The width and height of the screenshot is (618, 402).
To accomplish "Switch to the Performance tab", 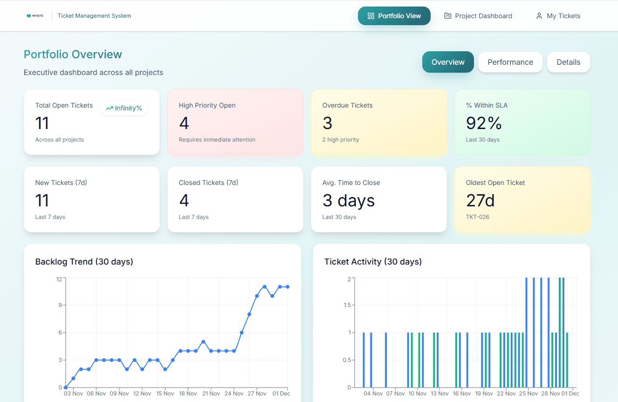I will pos(510,62).
